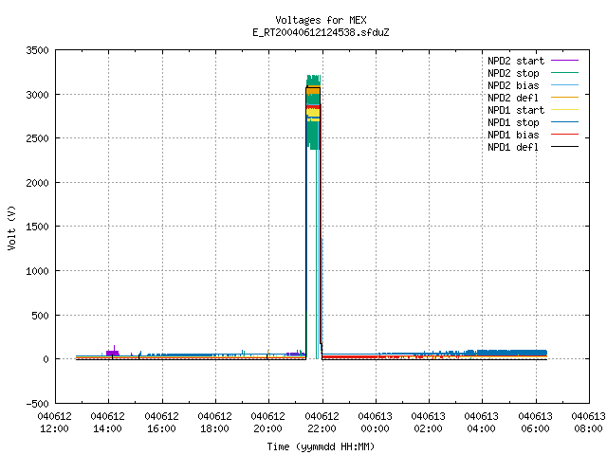
Task: Click the 'NPD1 defl' legend label
Action: pyautogui.click(x=513, y=148)
